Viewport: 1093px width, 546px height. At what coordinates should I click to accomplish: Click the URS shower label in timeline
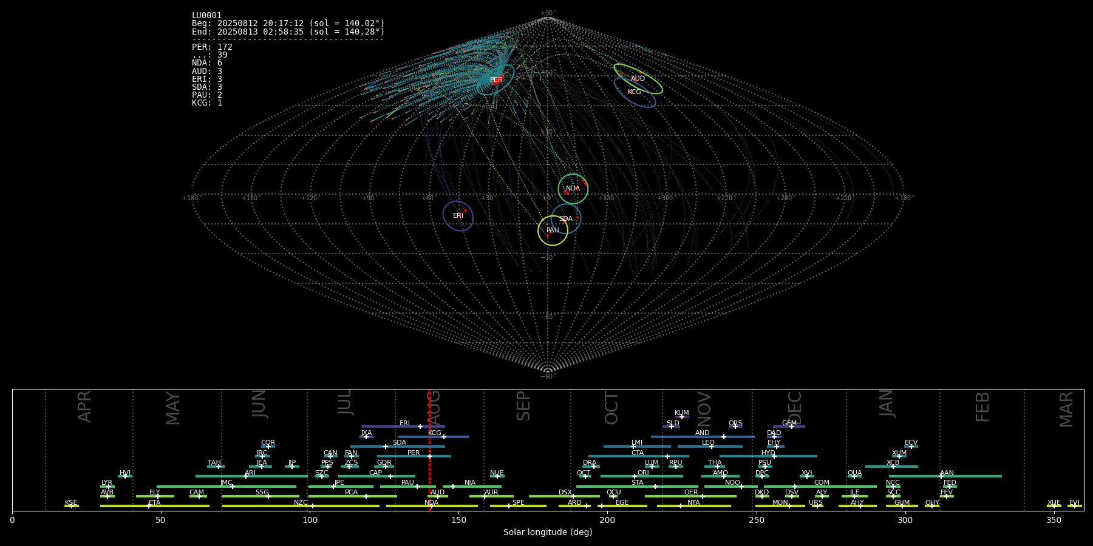[816, 503]
